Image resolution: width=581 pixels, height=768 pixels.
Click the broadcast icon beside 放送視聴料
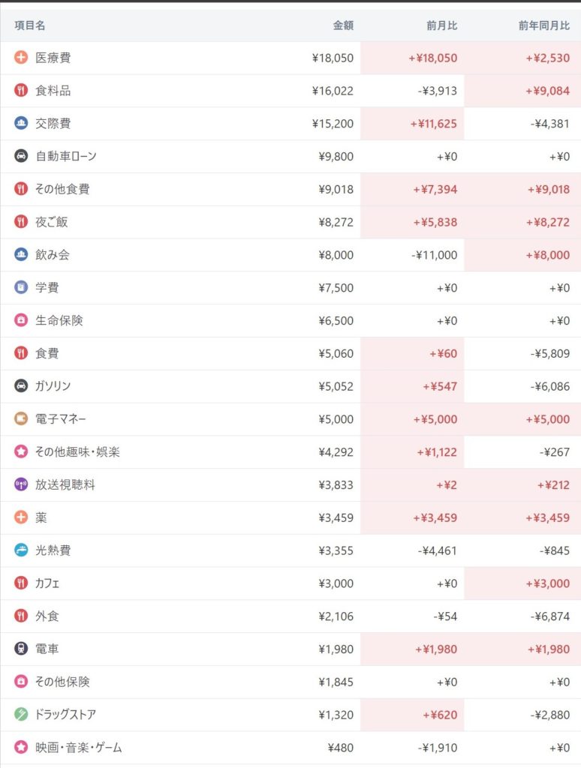21,484
